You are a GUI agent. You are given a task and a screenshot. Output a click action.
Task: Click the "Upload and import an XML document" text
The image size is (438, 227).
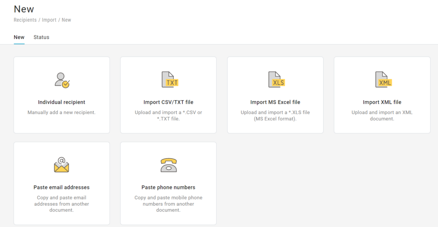click(x=382, y=115)
